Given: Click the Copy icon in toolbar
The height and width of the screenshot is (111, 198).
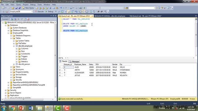Looking at the screenshot, I should click(x=54, y=8).
